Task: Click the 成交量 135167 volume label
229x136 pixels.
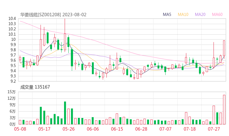Action: (x=35, y=87)
